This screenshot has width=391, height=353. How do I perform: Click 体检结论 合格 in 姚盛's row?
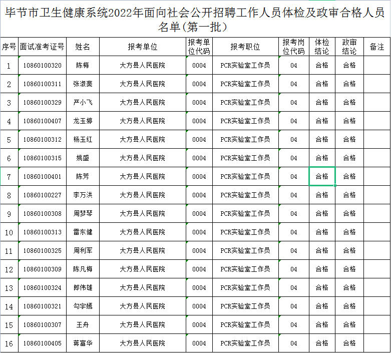tap(322, 158)
